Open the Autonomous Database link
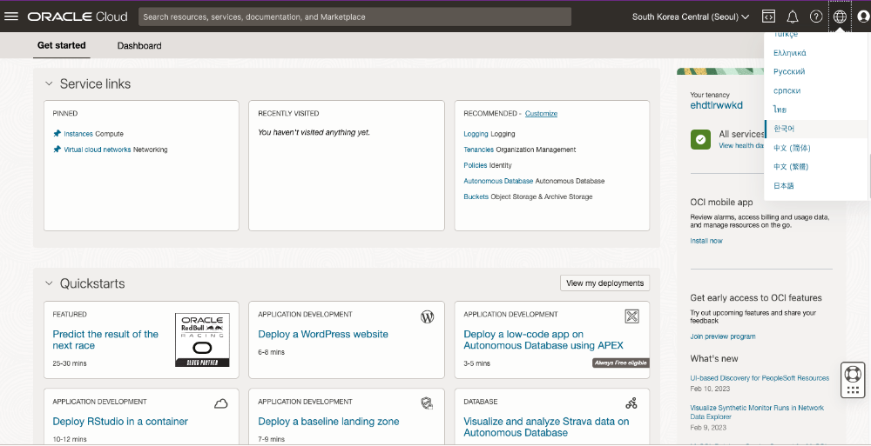 (498, 181)
